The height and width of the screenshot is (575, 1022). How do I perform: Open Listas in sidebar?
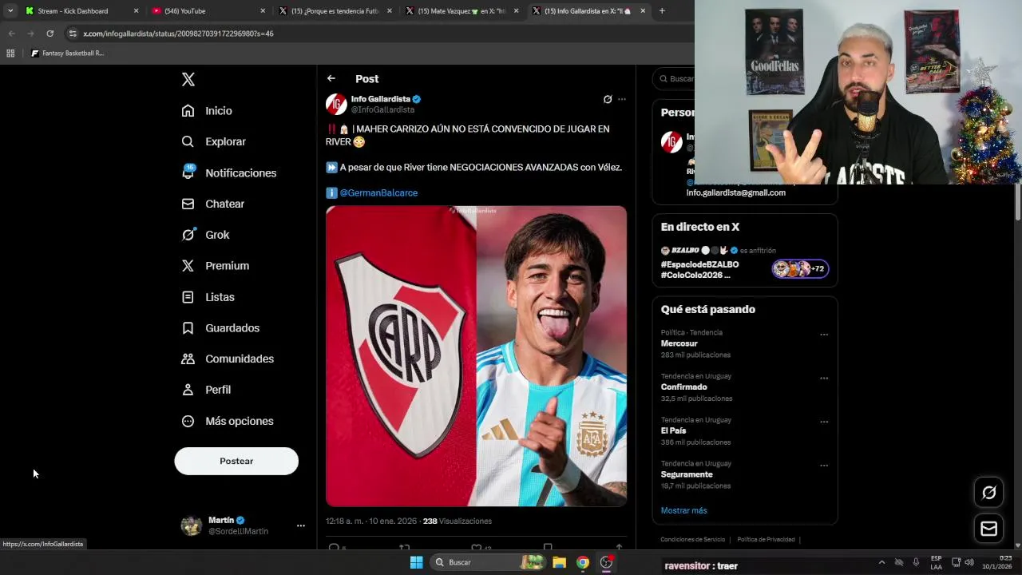(208, 297)
